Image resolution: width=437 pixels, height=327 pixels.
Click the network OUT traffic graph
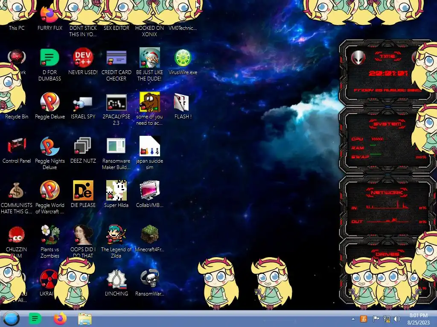pos(387,220)
